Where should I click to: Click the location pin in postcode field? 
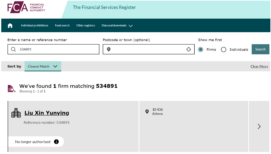pyautogui.click(x=109, y=49)
